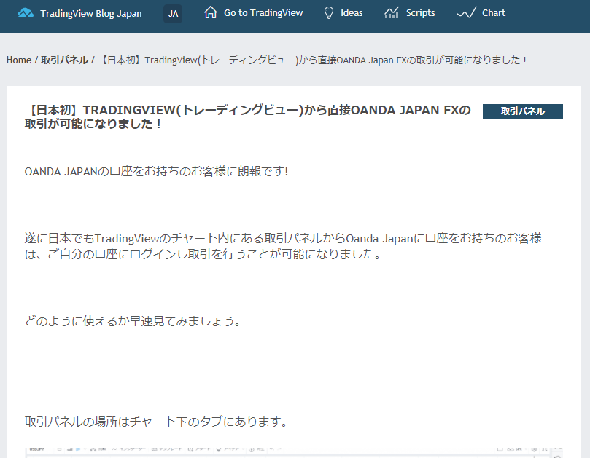Click the paragraph OANDA JAPANの口座をお持ちのお客様に朗報です!

[x=156, y=171]
